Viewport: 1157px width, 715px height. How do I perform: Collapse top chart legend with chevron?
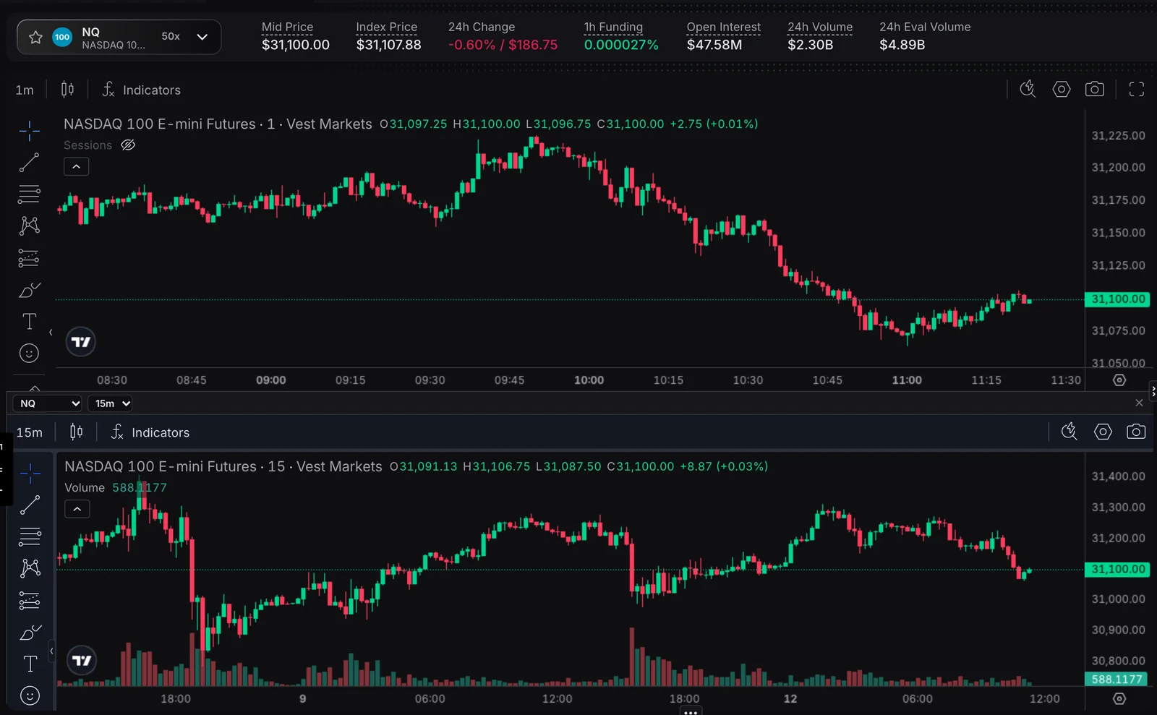(77, 167)
